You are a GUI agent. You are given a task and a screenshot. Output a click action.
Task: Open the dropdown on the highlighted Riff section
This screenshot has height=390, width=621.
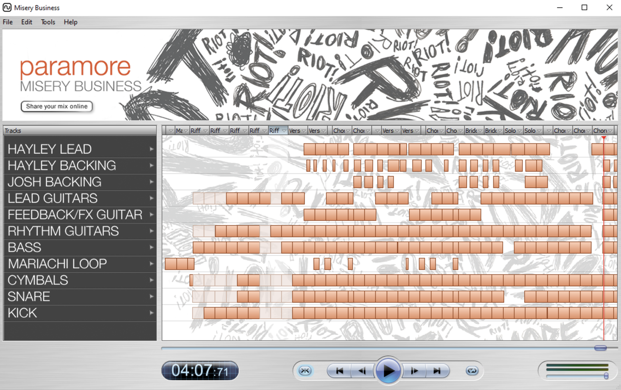coord(284,131)
